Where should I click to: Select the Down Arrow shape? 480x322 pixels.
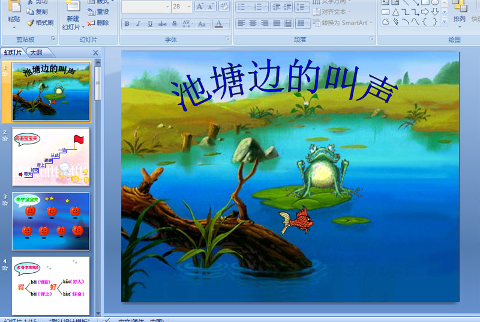(x=435, y=12)
